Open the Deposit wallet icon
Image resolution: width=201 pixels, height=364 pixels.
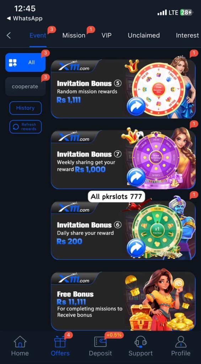click(x=100, y=342)
